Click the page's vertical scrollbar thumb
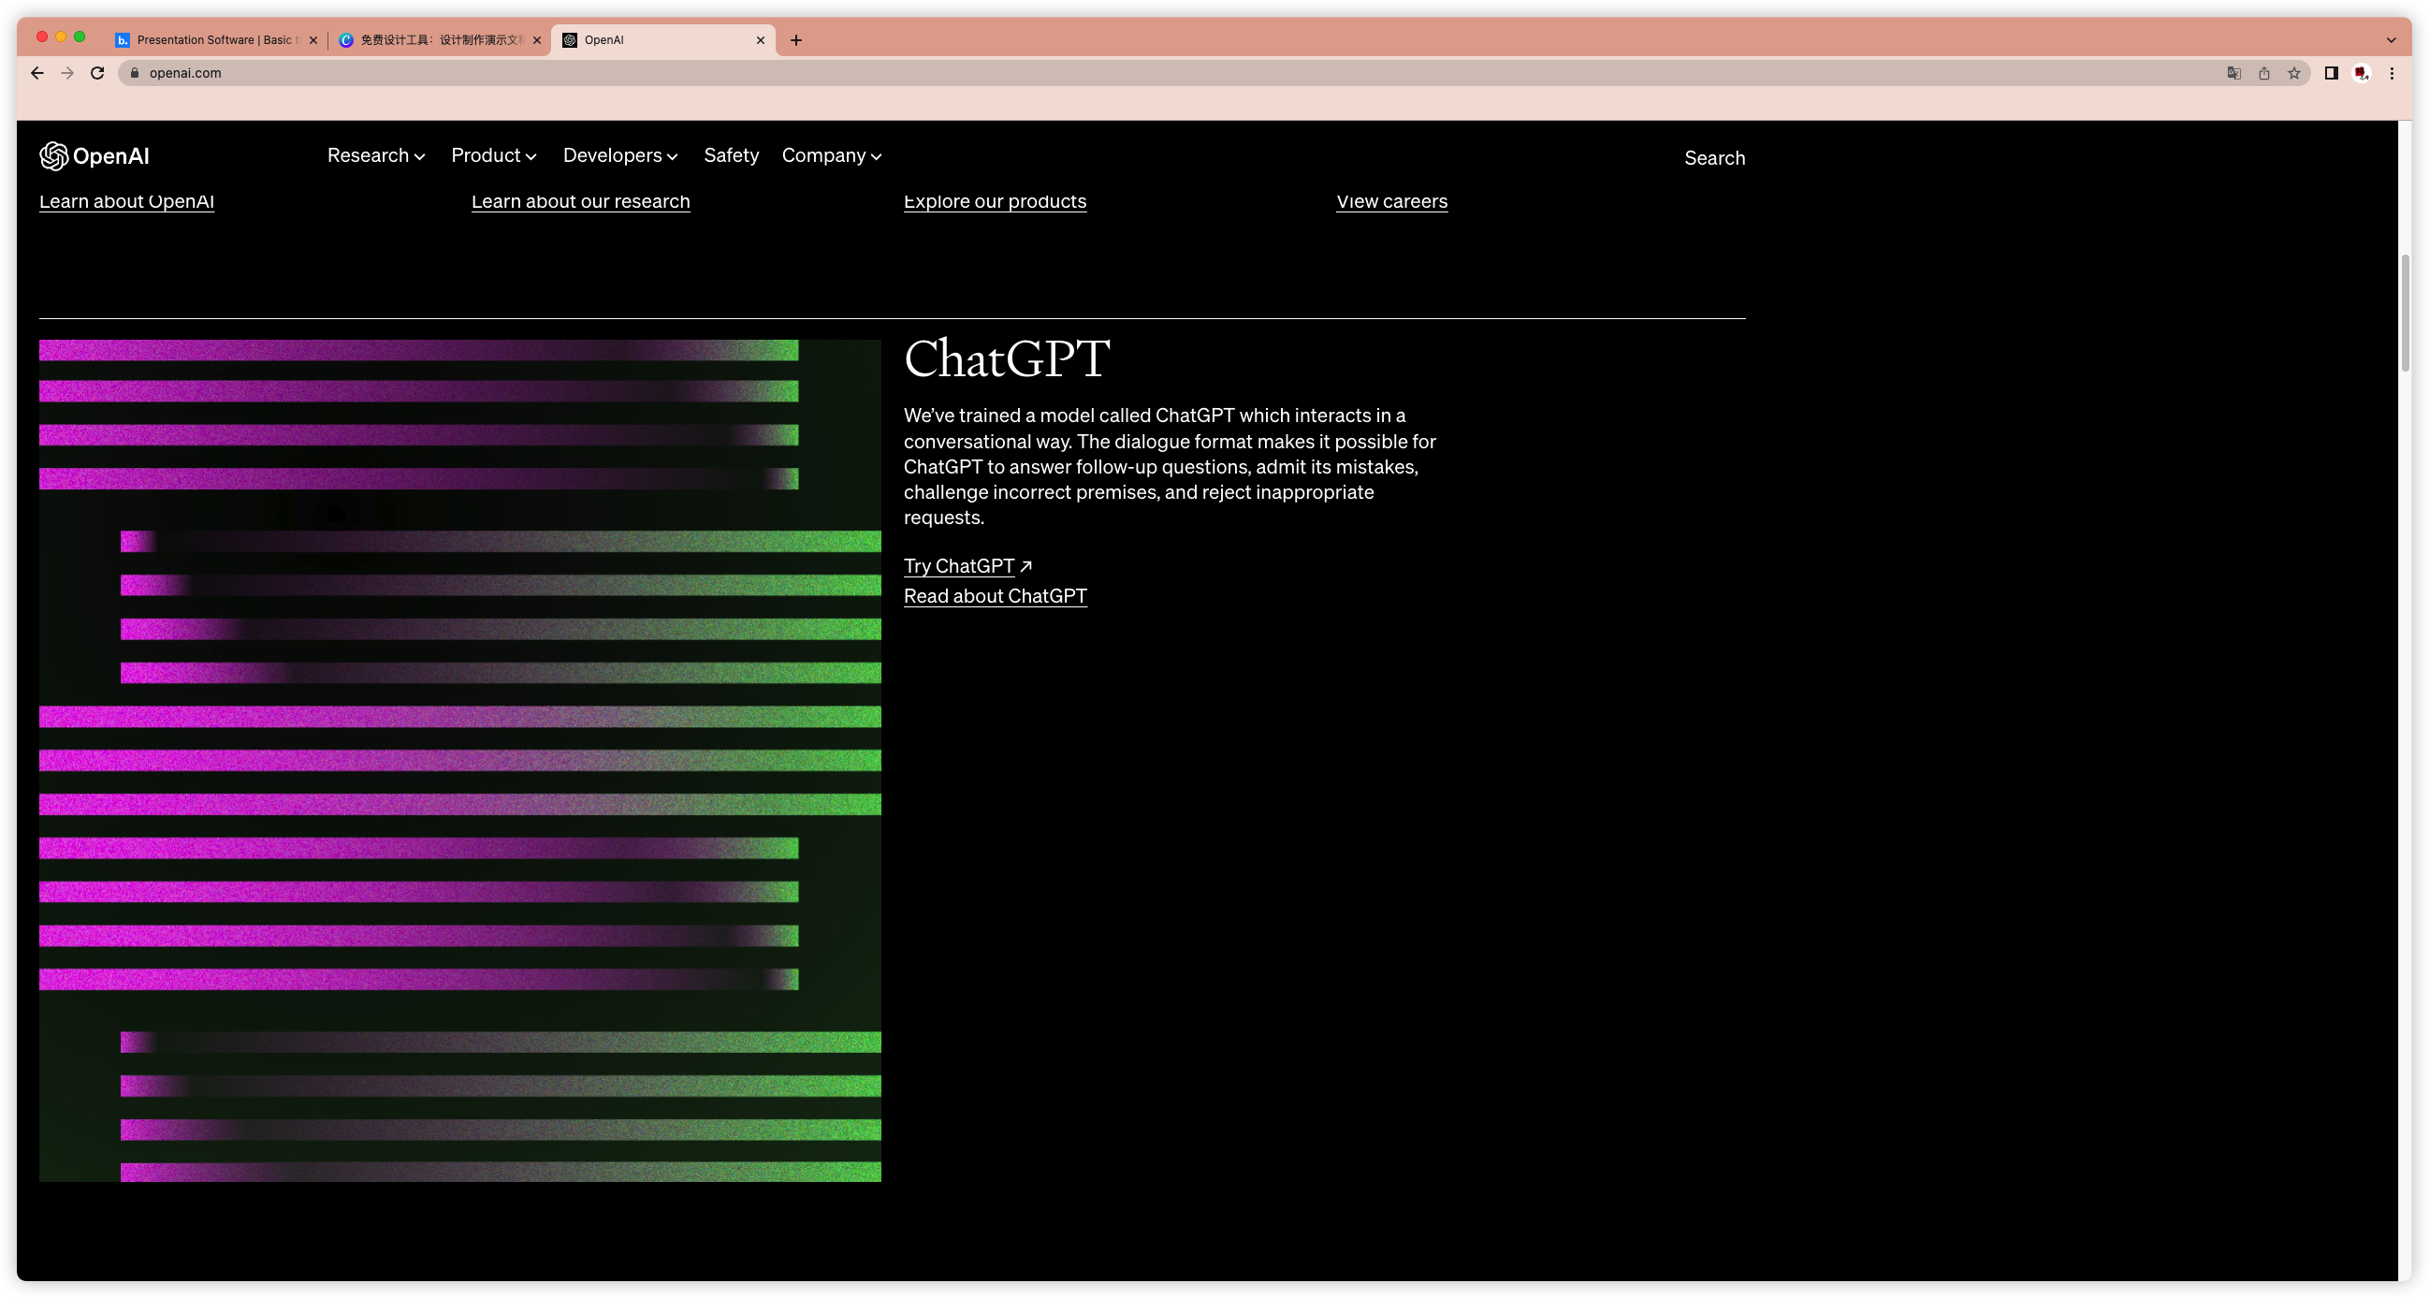 tap(2406, 312)
